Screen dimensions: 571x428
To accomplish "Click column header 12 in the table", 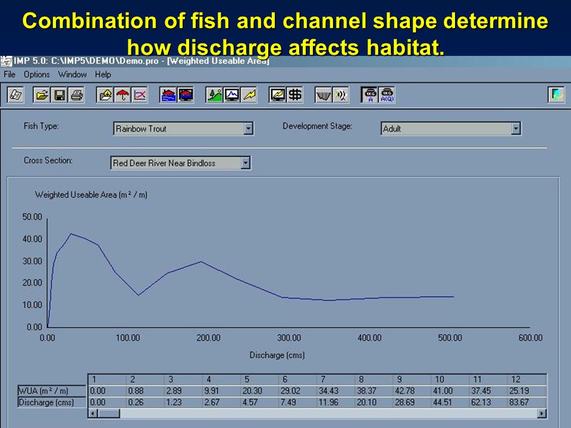I will click(526, 379).
